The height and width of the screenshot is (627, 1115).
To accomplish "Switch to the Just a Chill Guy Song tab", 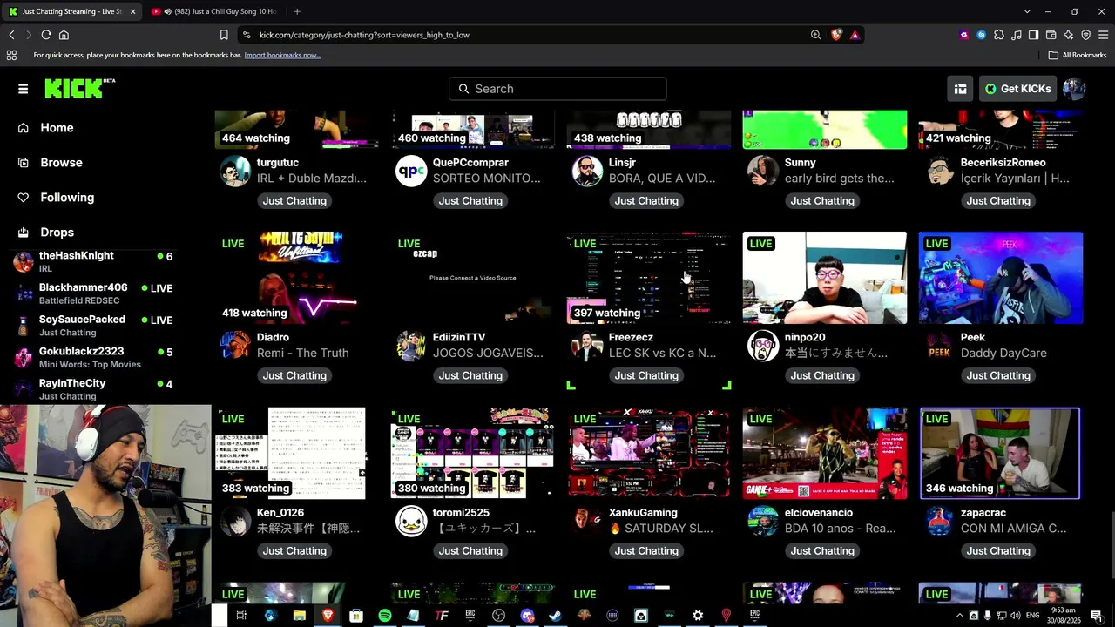I will [x=215, y=11].
